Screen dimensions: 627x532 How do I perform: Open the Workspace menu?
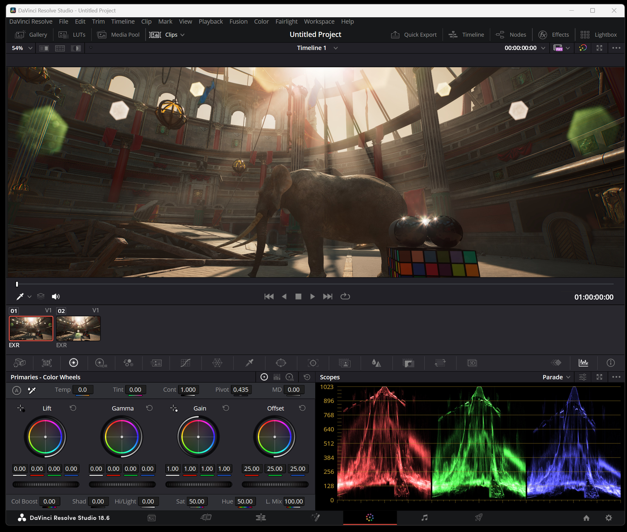pyautogui.click(x=319, y=22)
